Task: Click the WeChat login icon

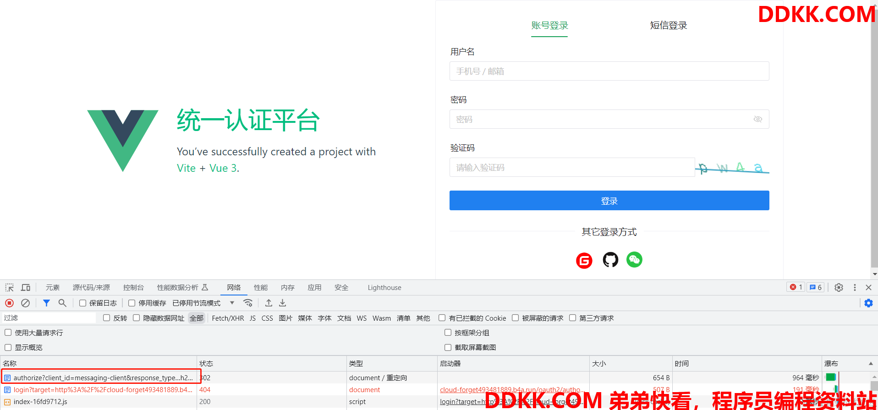Action: point(634,260)
